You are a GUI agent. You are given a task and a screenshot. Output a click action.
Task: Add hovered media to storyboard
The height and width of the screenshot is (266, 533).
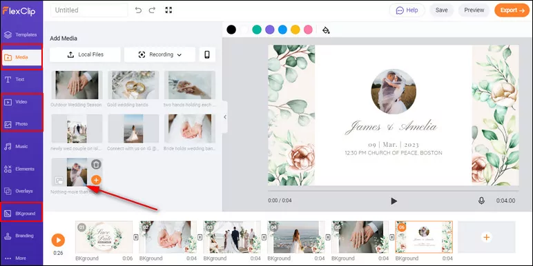96,180
